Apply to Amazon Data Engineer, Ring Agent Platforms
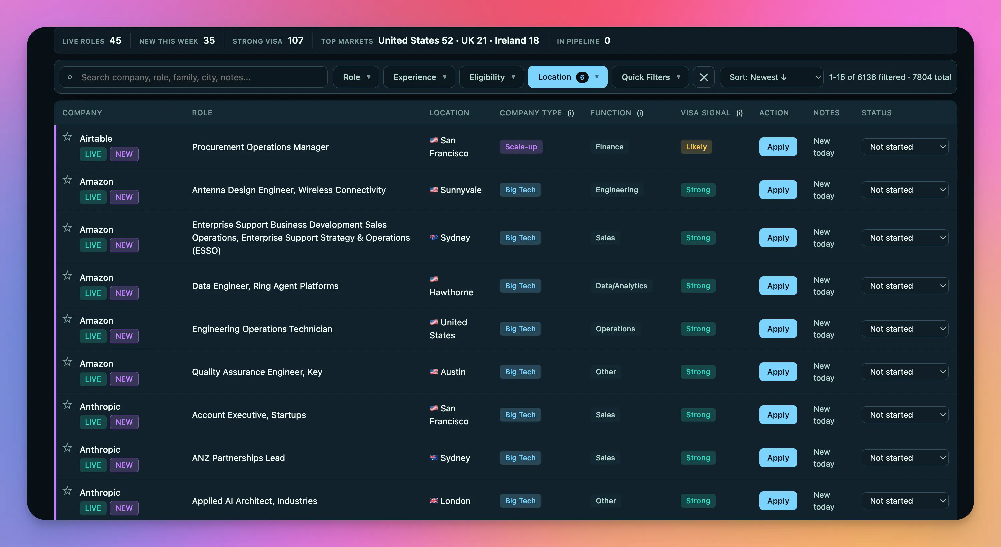The height and width of the screenshot is (547, 1001). click(778, 286)
